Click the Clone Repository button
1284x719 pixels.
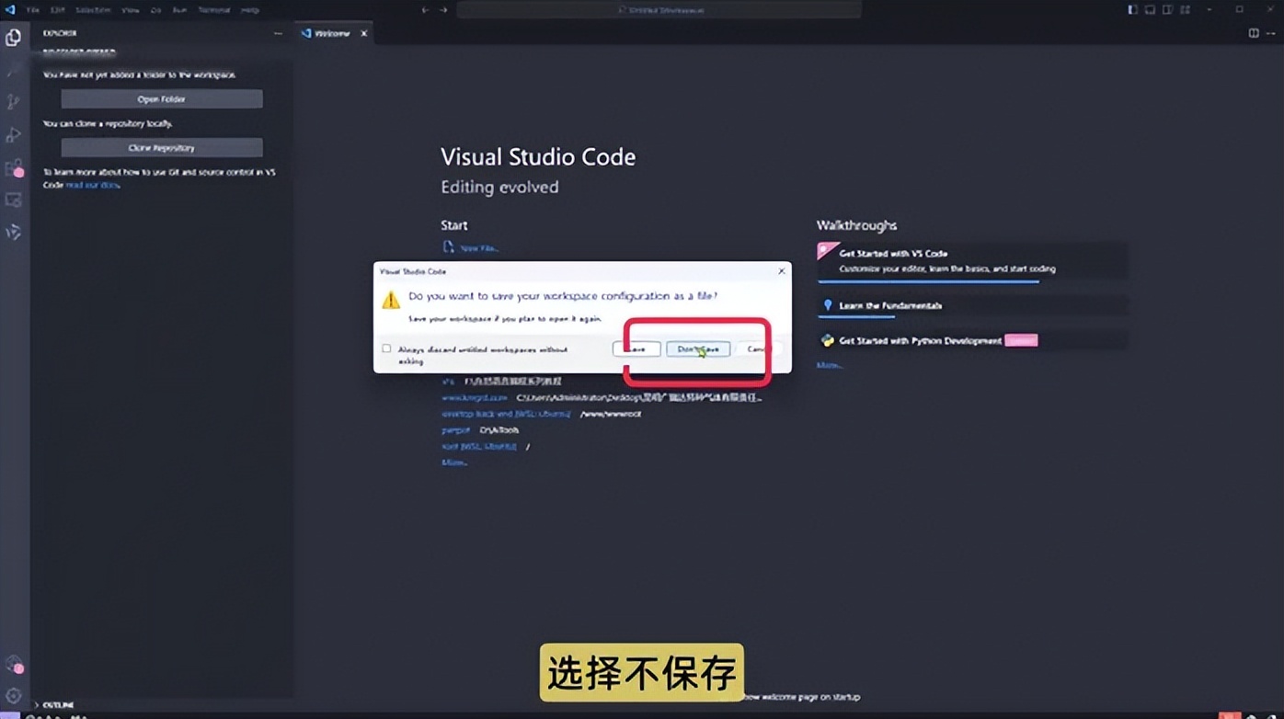[x=162, y=148]
